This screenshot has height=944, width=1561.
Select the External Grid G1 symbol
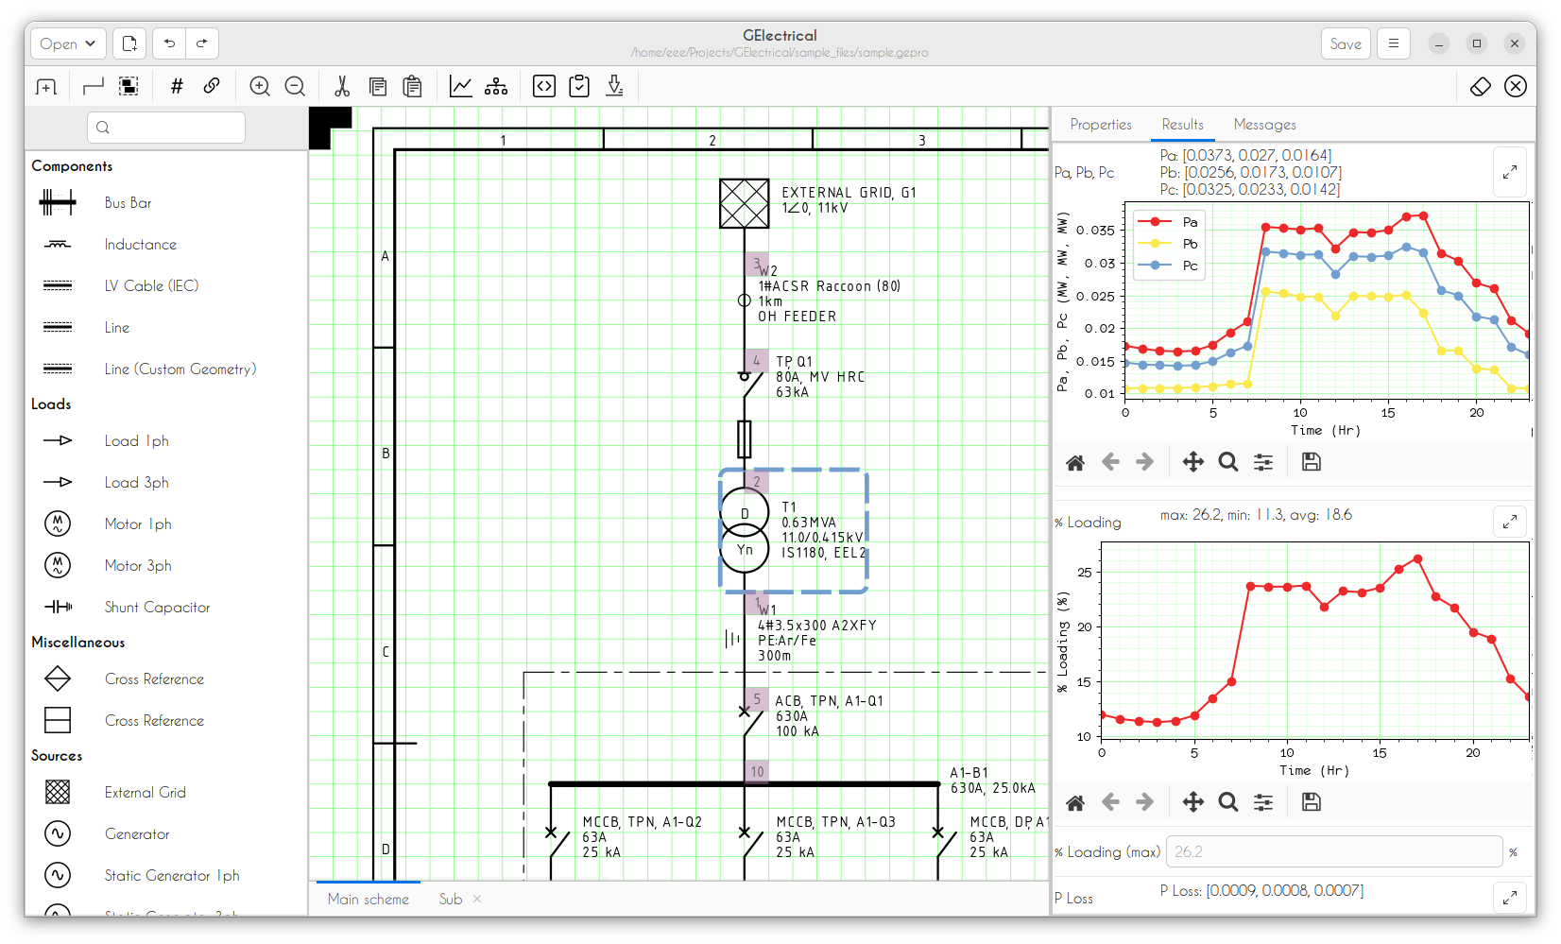(745, 203)
